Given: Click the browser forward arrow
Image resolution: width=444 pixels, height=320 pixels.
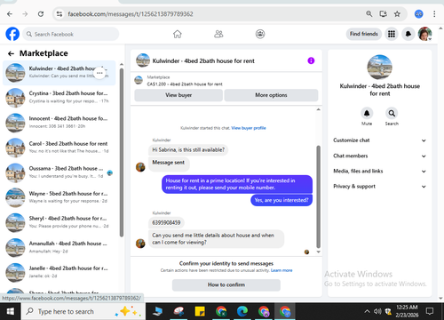Looking at the screenshot, I should point(25,14).
